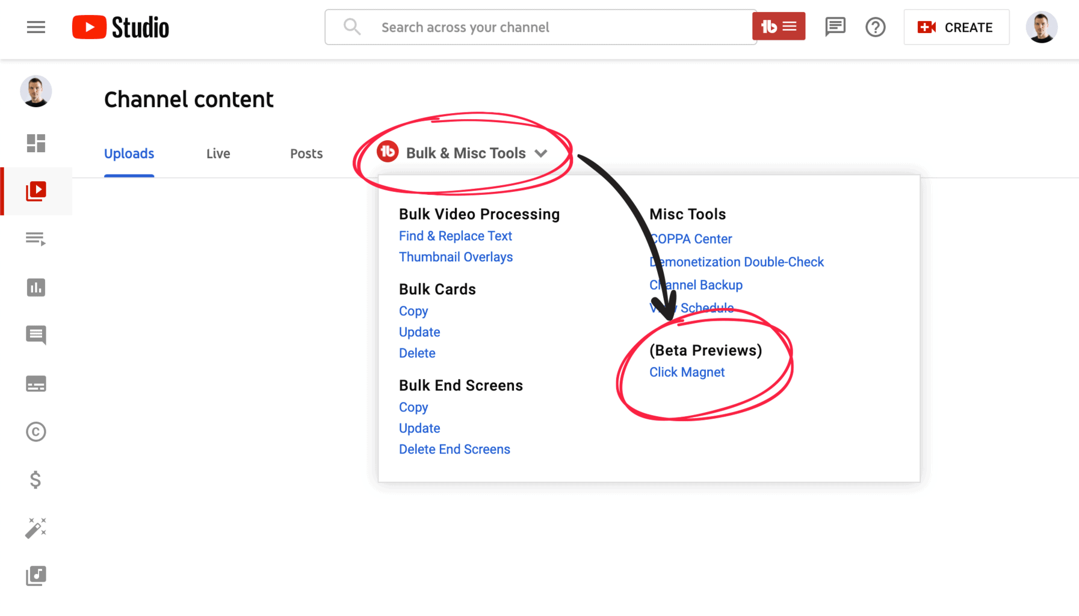Open Playlists in sidebar
The height and width of the screenshot is (616, 1079).
36,239
